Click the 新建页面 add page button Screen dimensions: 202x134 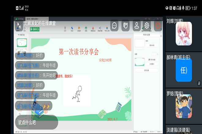click(x=22, y=35)
